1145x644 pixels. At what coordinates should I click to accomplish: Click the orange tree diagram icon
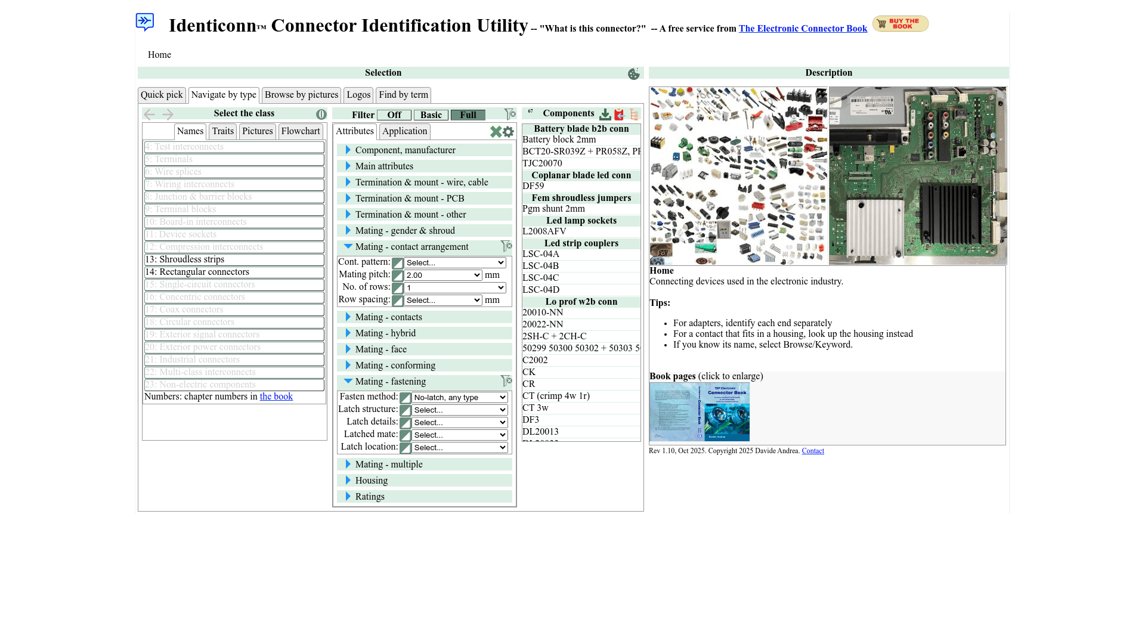pyautogui.click(x=634, y=114)
